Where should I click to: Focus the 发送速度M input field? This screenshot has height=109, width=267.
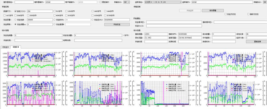[78, 25]
